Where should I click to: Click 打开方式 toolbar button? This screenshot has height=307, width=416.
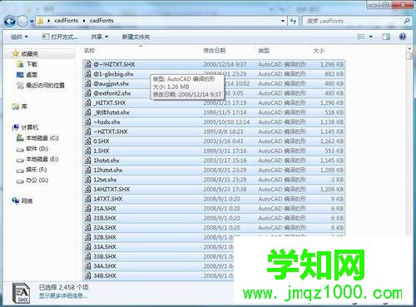pos(60,37)
